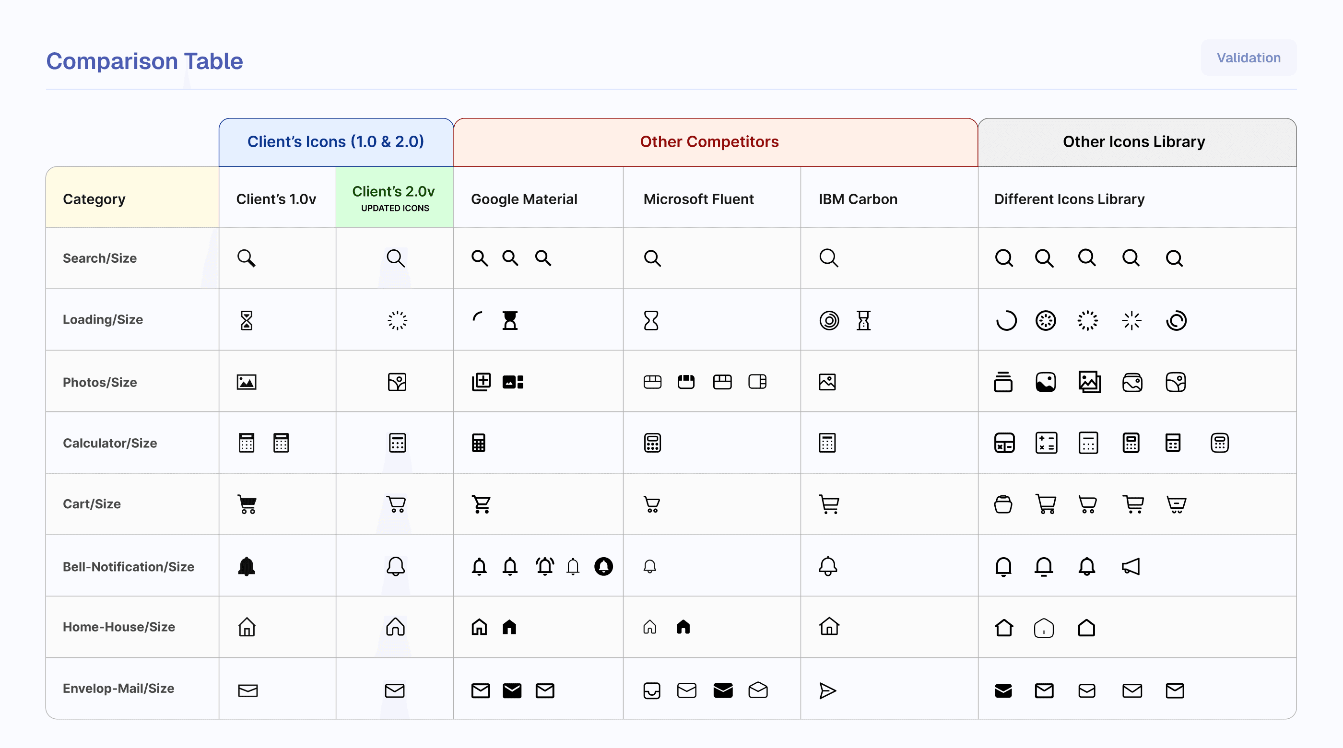Viewport: 1343px width, 748px height.
Task: Click the Client's 1.0v filled cart icon
Action: pyautogui.click(x=247, y=504)
